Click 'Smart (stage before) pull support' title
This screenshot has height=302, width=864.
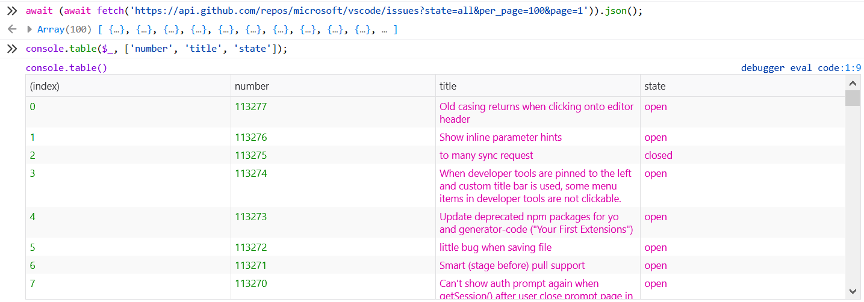(512, 265)
